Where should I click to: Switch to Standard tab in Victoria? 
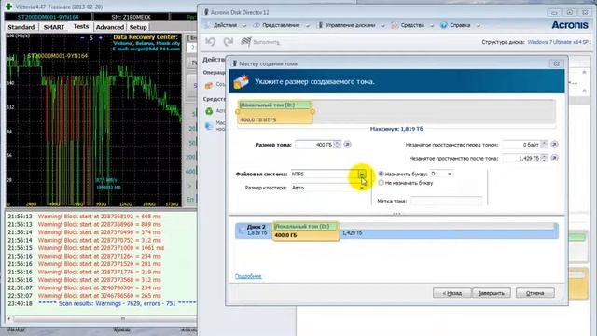21,27
